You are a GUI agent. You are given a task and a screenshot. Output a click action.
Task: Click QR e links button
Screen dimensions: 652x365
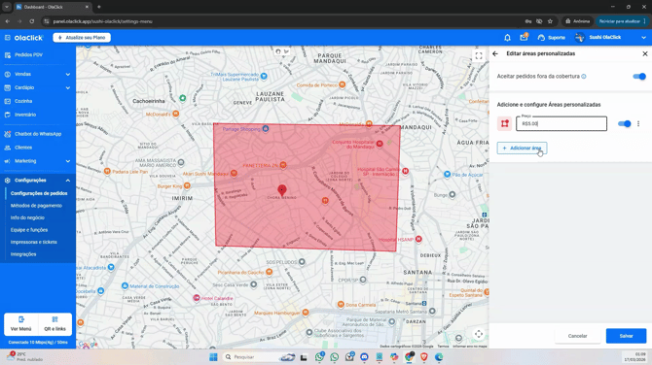(x=54, y=324)
